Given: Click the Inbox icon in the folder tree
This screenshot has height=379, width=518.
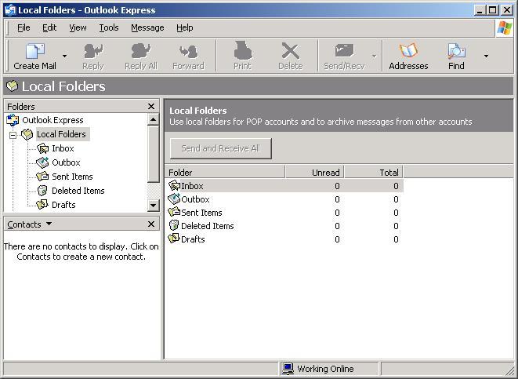Looking at the screenshot, I should [x=42, y=148].
